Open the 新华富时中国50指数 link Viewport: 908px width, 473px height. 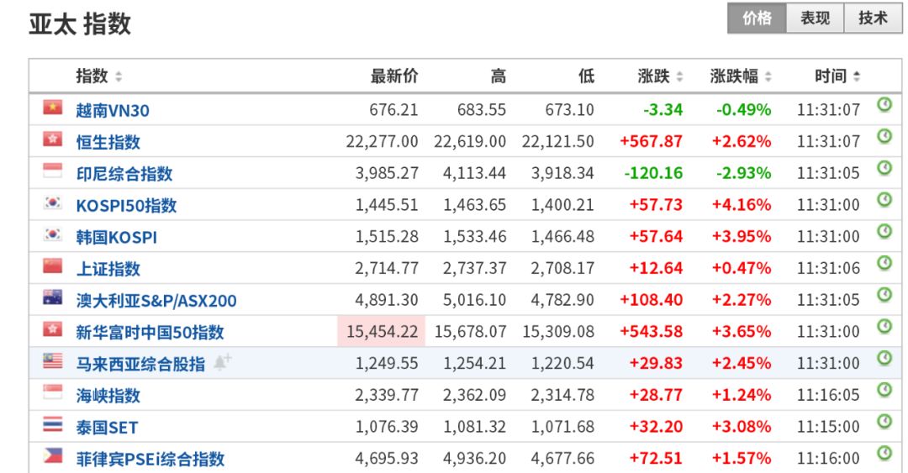click(x=150, y=332)
